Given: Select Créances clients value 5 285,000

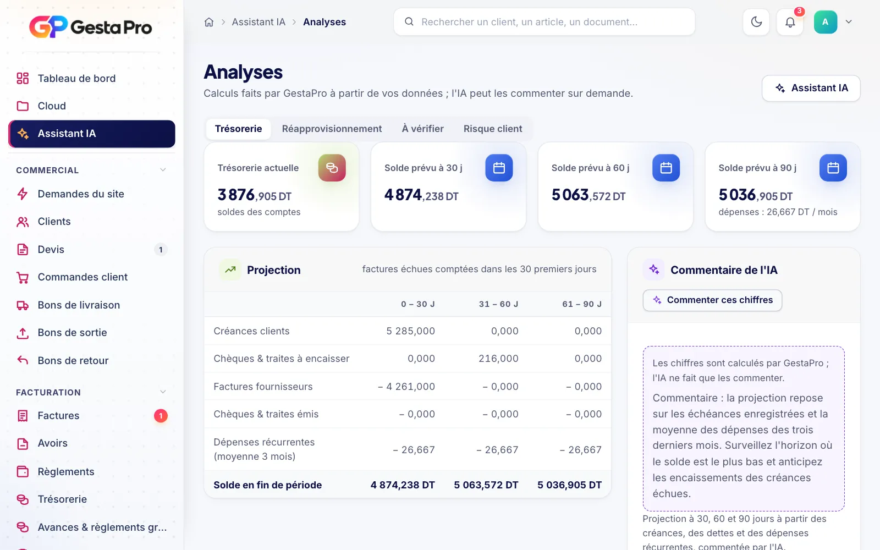Looking at the screenshot, I should pyautogui.click(x=410, y=331).
